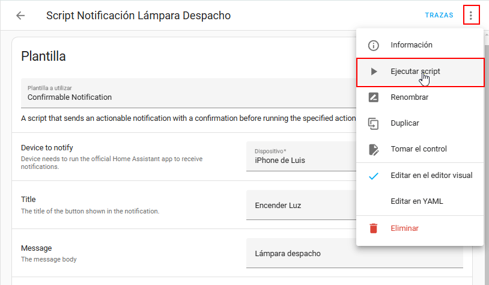The height and width of the screenshot is (285, 489).
Task: Open the TRAZAS link
Action: (439, 16)
